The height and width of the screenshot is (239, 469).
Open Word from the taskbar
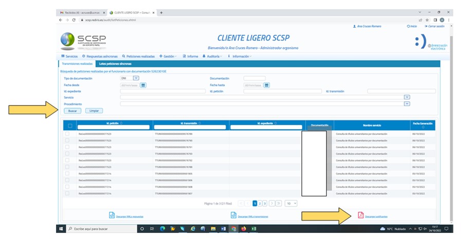tap(223, 229)
